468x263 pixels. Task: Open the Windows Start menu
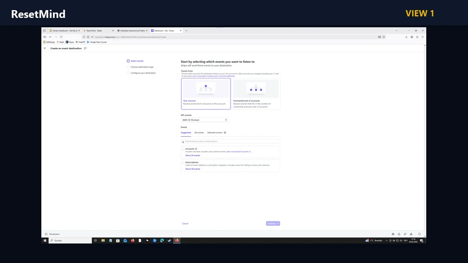point(44,241)
